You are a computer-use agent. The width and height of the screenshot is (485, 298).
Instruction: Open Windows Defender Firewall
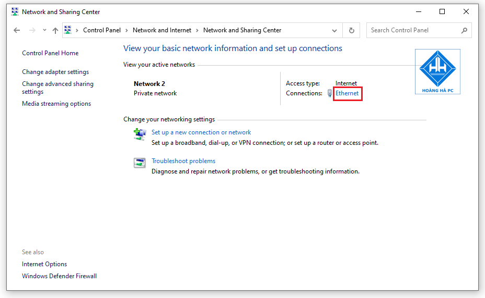(59, 276)
